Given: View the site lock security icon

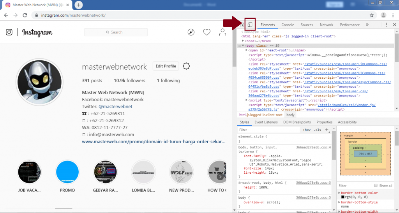Looking at the screenshot, I should (36, 15).
